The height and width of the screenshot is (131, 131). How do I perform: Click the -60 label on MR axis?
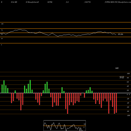coord(128,107)
